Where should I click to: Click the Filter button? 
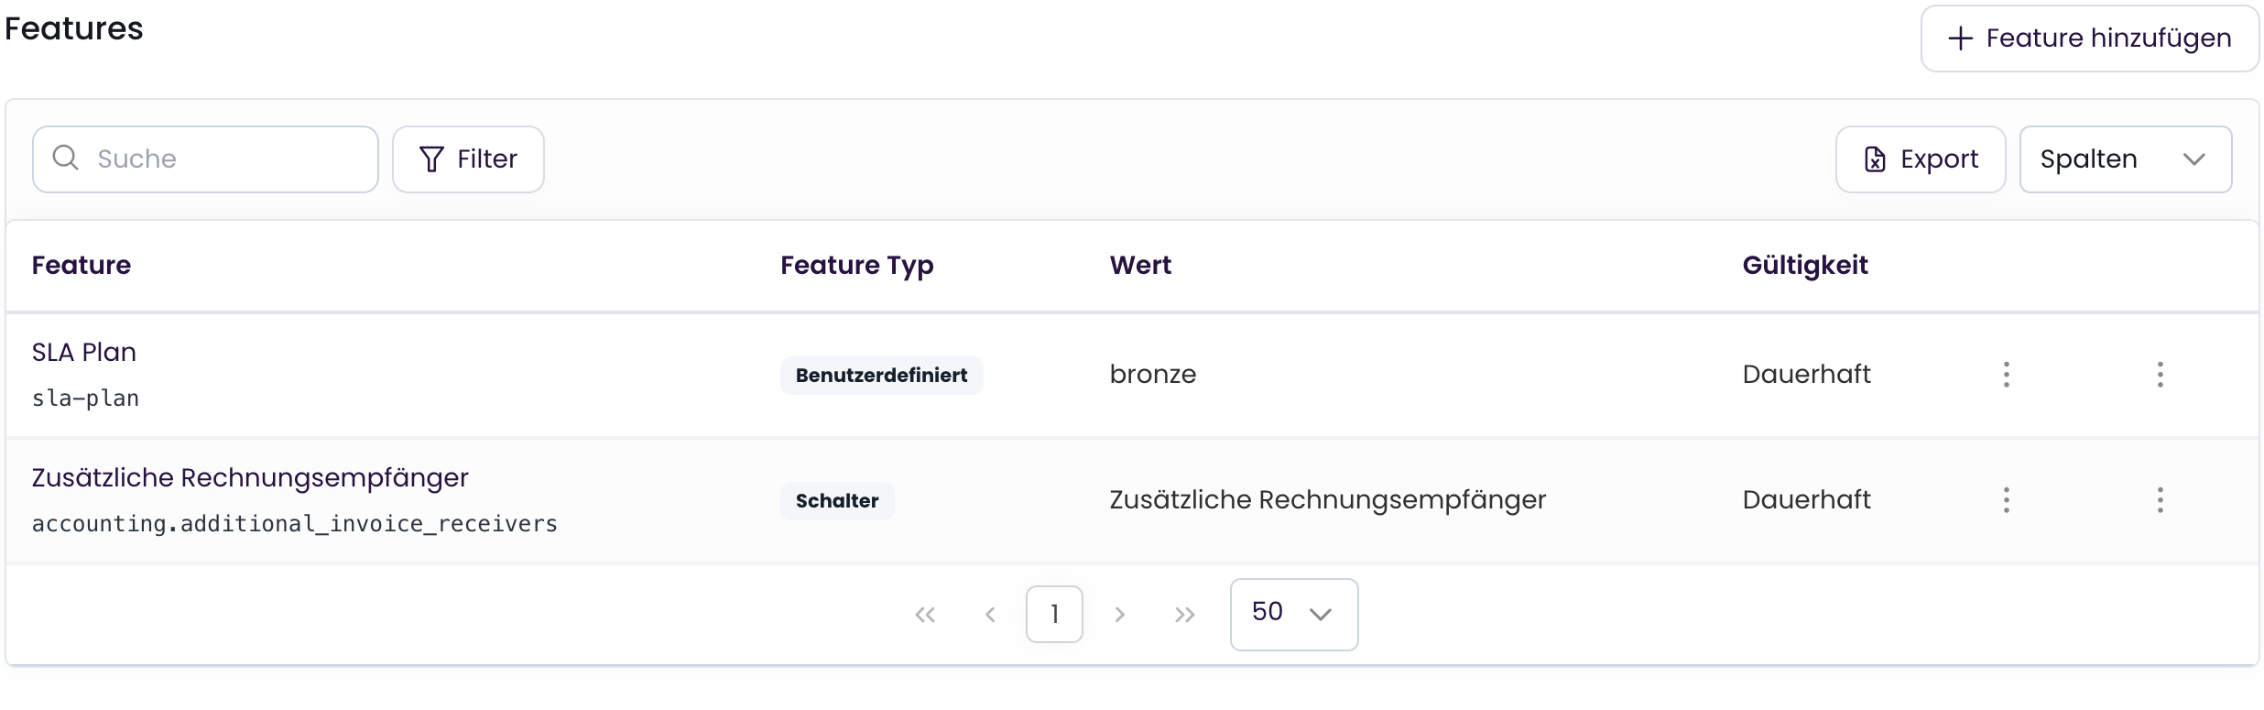468,158
